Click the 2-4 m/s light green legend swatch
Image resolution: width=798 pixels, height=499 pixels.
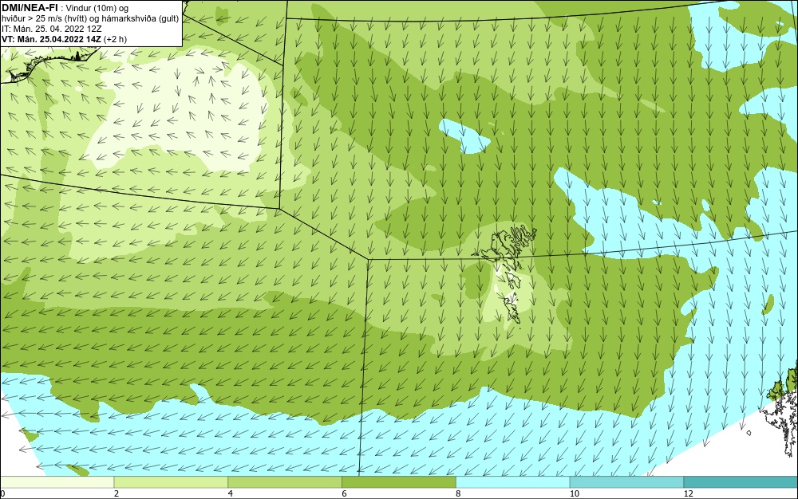point(171,482)
